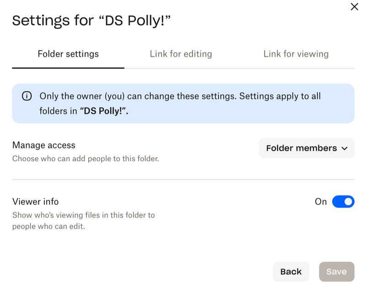Click the bold "DS Polly!" name in the banner

(x=104, y=111)
